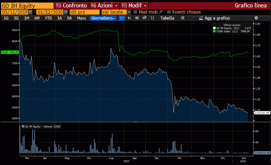This screenshot has width=271, height=165.
Task: Select the 6M time range tab
Action: [x=37, y=18]
